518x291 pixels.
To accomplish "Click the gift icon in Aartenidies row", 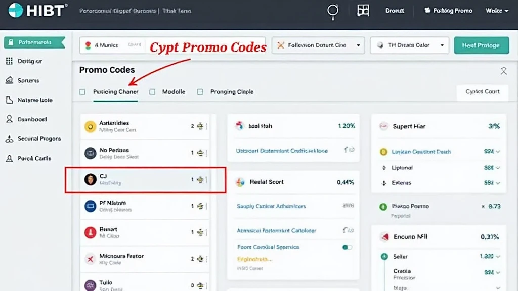I will pos(200,126).
